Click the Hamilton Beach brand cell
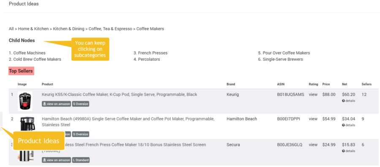Screen dimensions: 380x167 242,119
